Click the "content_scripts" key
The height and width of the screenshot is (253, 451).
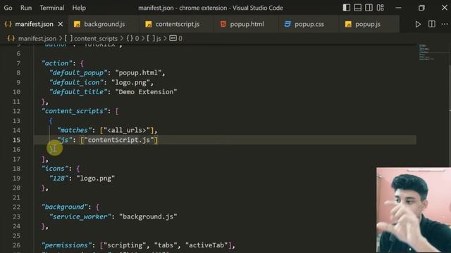[75, 111]
